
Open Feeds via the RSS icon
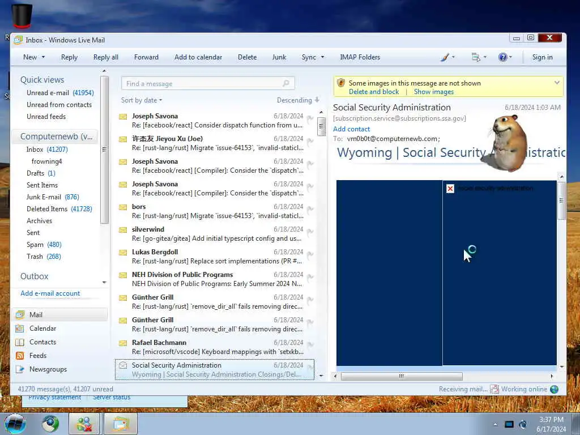[x=20, y=356]
